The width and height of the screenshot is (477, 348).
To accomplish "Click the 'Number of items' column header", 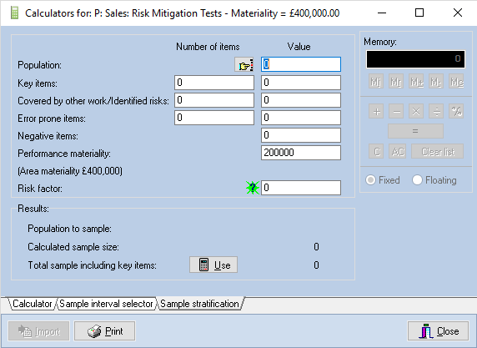I will [x=208, y=47].
